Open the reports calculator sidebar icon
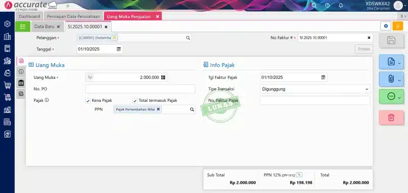Image resolution: width=408 pixels, height=193 pixels. [7, 122]
